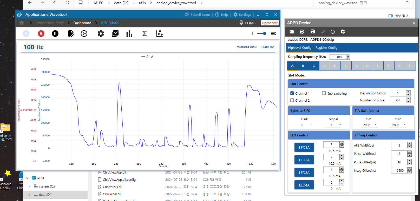Image resolution: width=420 pixels, height=201 pixels.
Task: Click the red Stop button in Wavetool toolbar
Action: [41, 33]
